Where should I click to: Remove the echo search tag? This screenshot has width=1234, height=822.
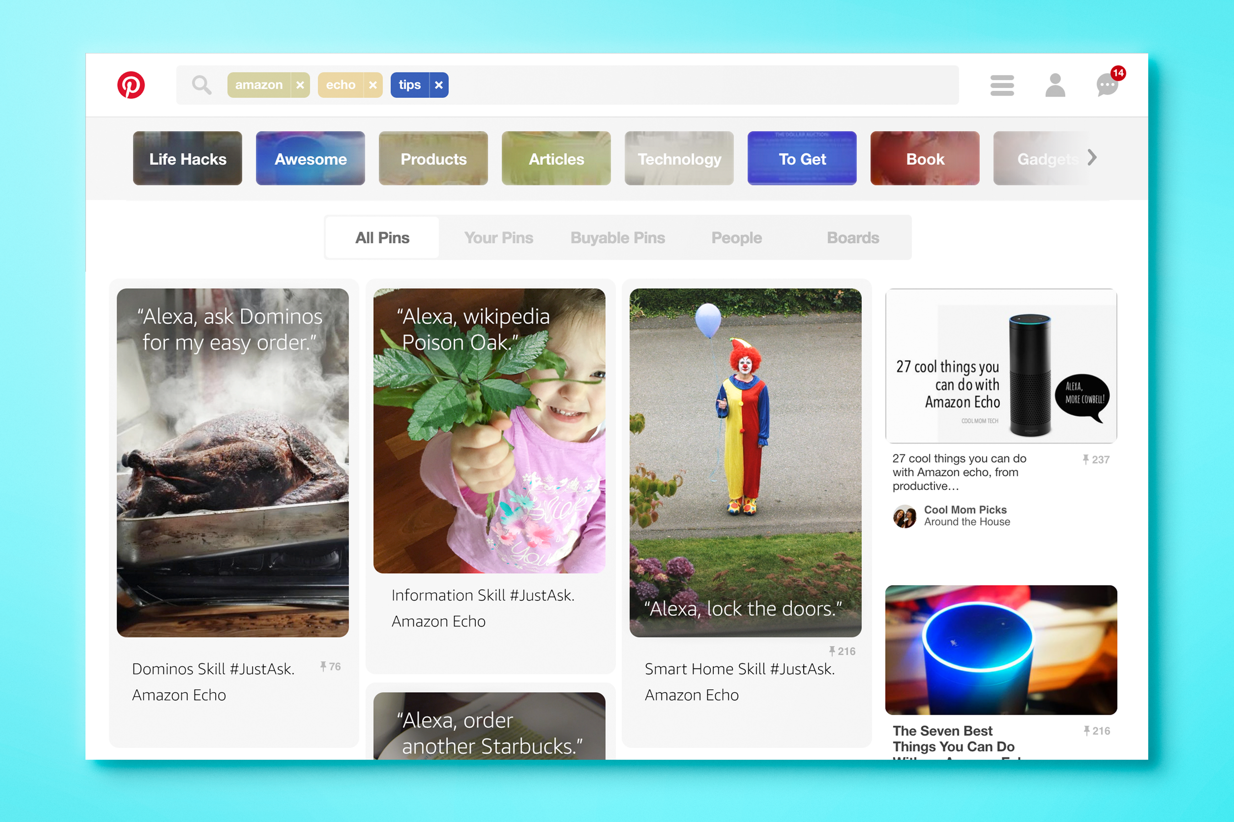373,85
